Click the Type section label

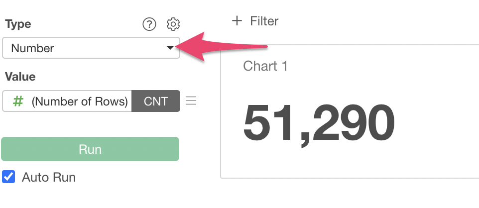18,24
